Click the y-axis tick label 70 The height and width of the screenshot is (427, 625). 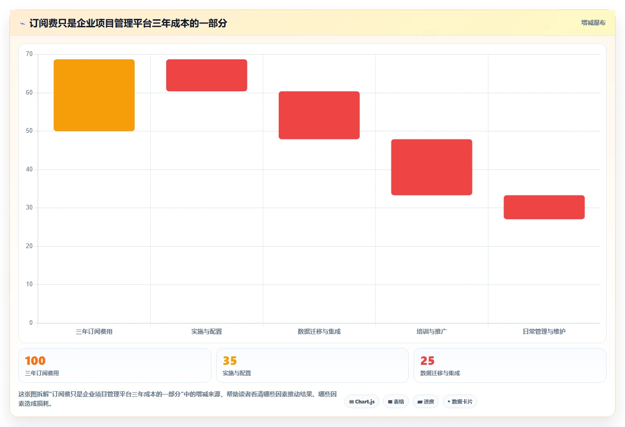point(29,54)
